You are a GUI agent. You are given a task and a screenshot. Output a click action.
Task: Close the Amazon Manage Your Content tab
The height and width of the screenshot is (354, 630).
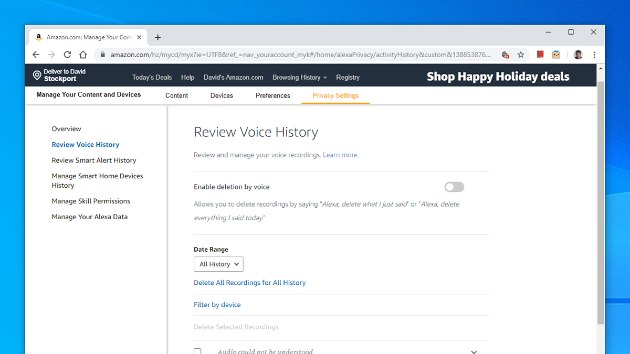(139, 37)
